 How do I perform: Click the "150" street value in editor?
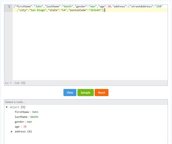[x=159, y=7]
